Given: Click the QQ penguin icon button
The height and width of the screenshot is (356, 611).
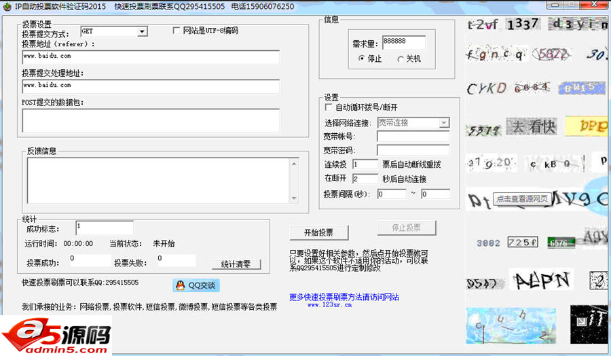Looking at the screenshot, I should pos(180,285).
